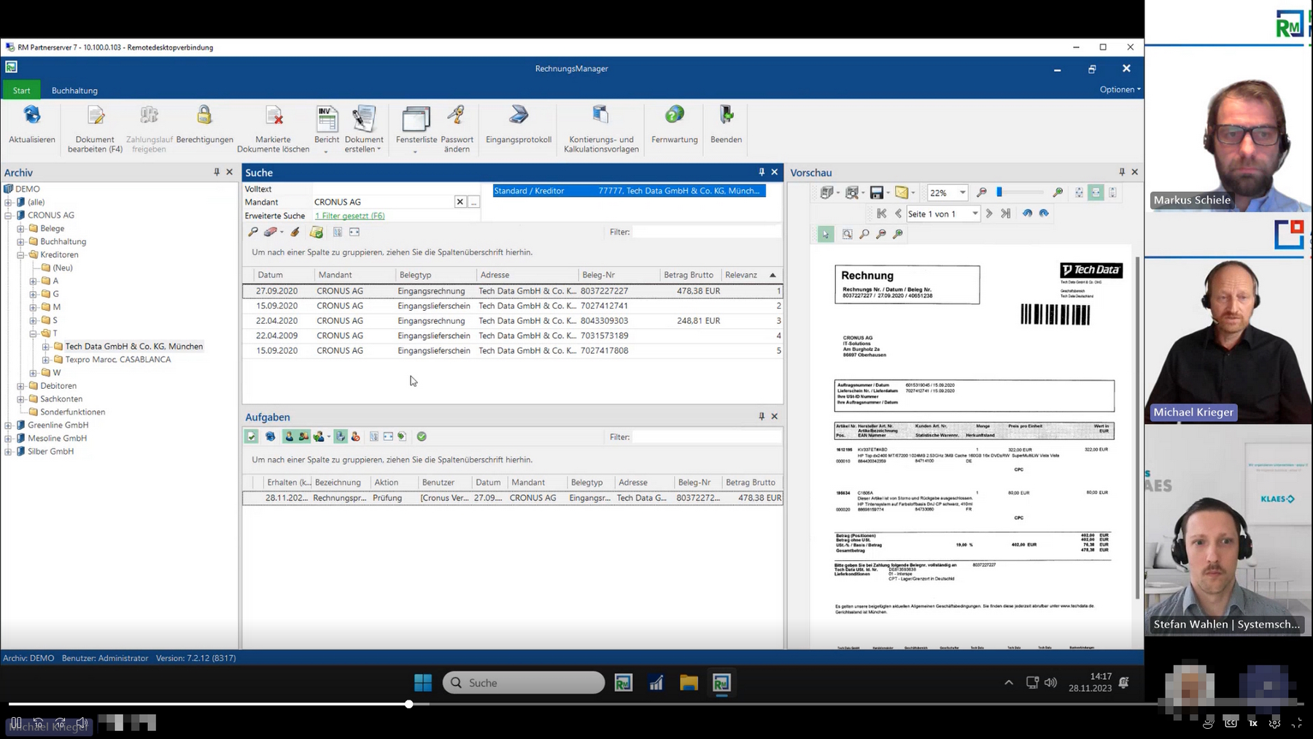
Task: Toggle the pointer selection tool in Vorschau
Action: click(826, 234)
